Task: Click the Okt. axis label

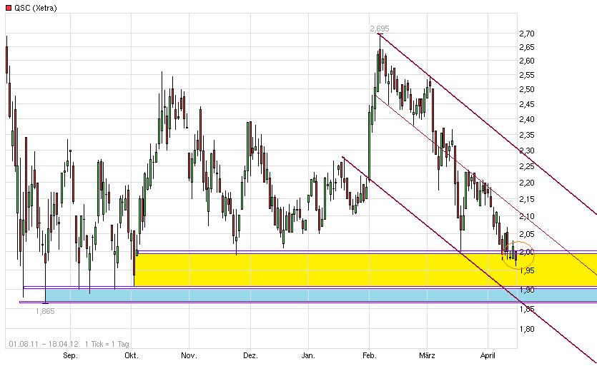Action: click(132, 356)
